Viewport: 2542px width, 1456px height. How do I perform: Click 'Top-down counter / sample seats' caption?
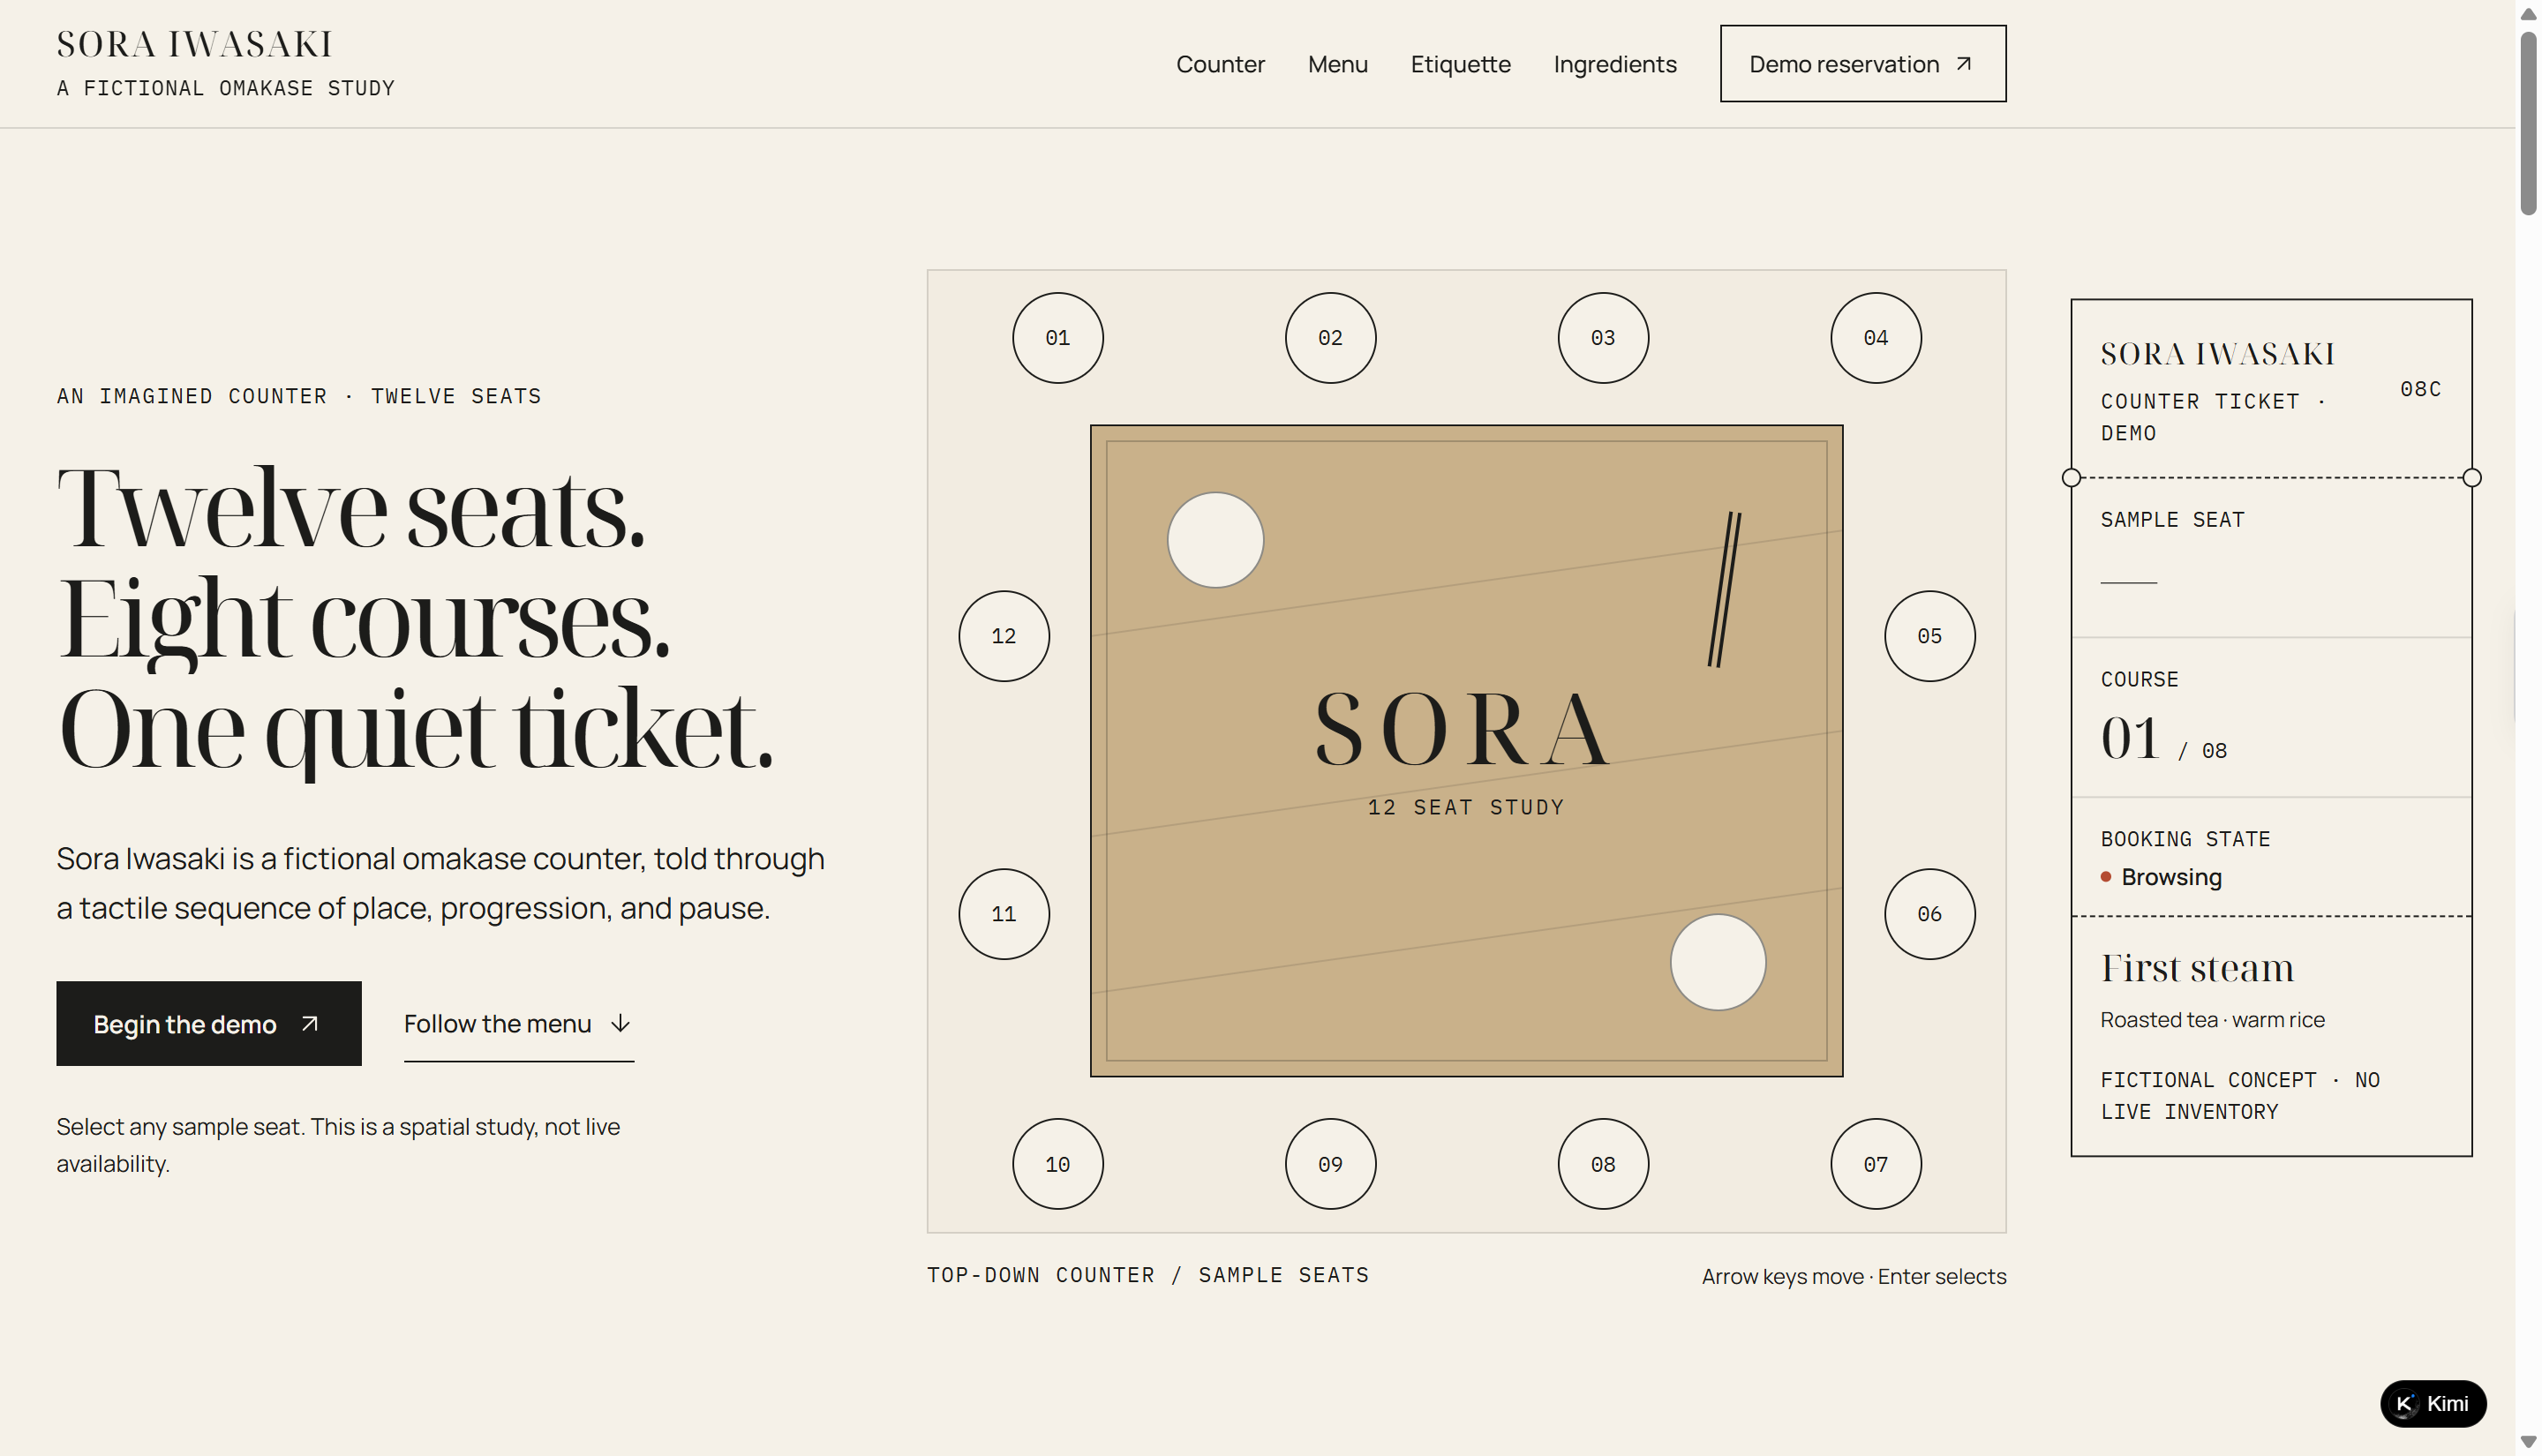click(1147, 1275)
